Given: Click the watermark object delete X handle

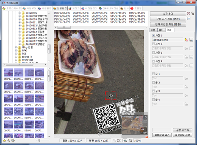Looking at the screenshot, I should pyautogui.click(x=137, y=97).
